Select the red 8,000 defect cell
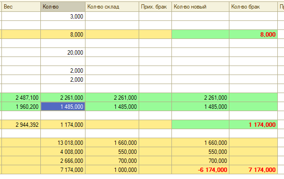 [x=253, y=34]
